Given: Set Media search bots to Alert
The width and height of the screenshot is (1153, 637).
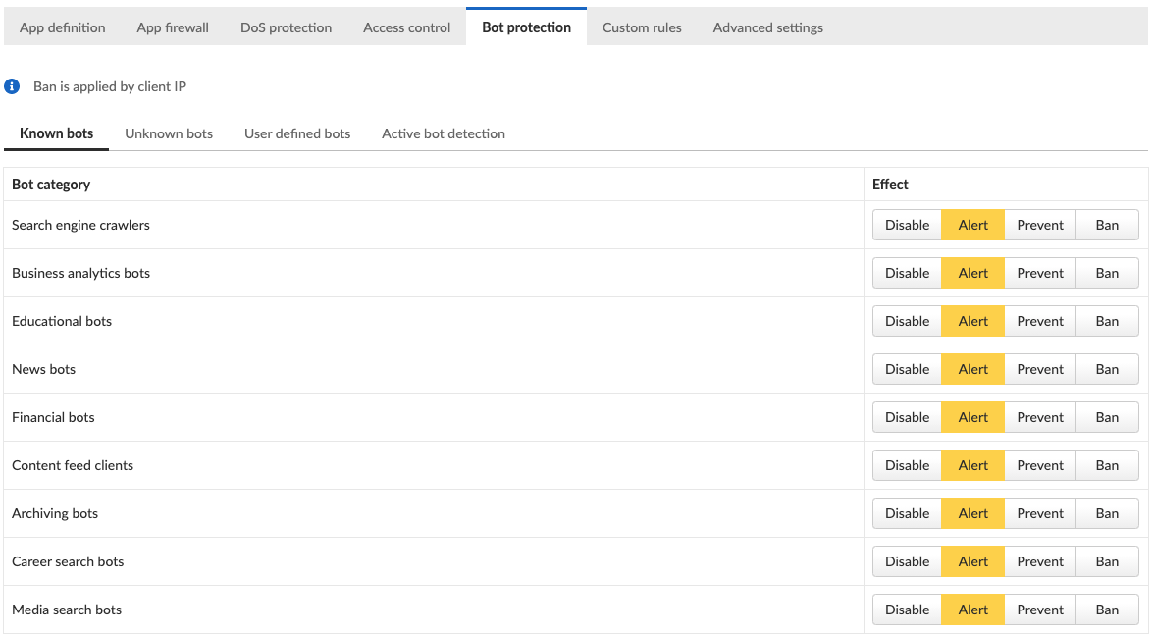Looking at the screenshot, I should (x=972, y=610).
